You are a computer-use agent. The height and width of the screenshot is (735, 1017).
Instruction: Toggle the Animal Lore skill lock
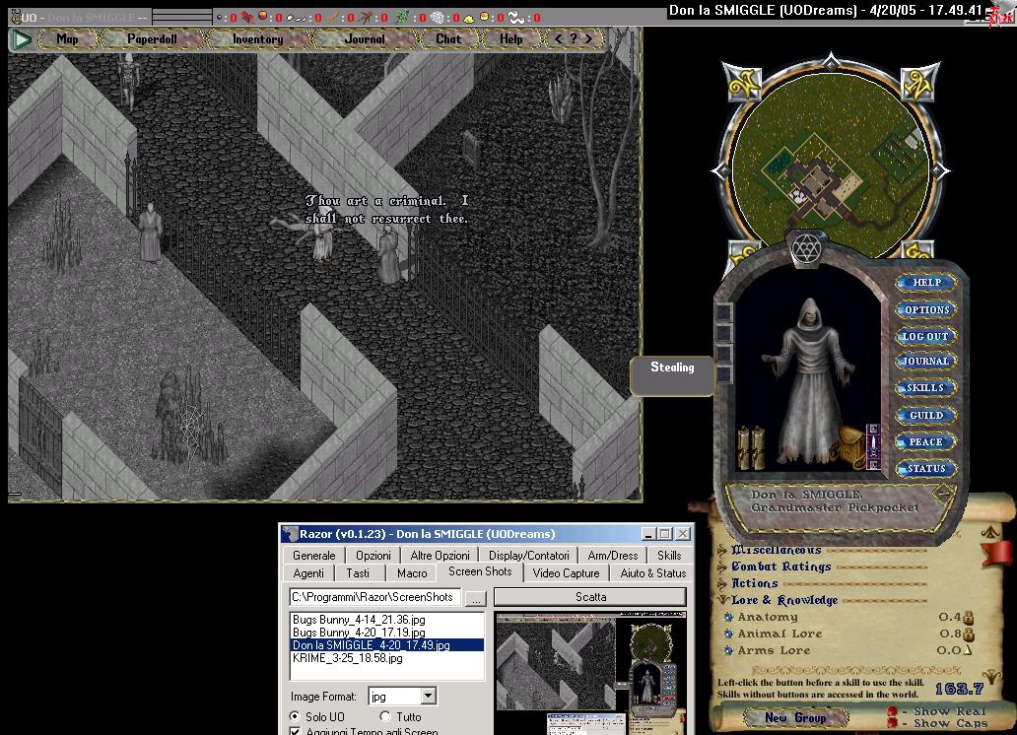(x=968, y=634)
